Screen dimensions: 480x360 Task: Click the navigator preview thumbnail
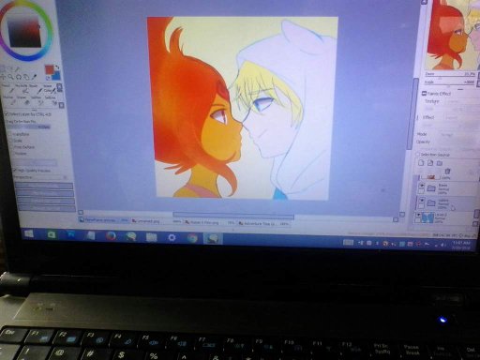coord(452,35)
